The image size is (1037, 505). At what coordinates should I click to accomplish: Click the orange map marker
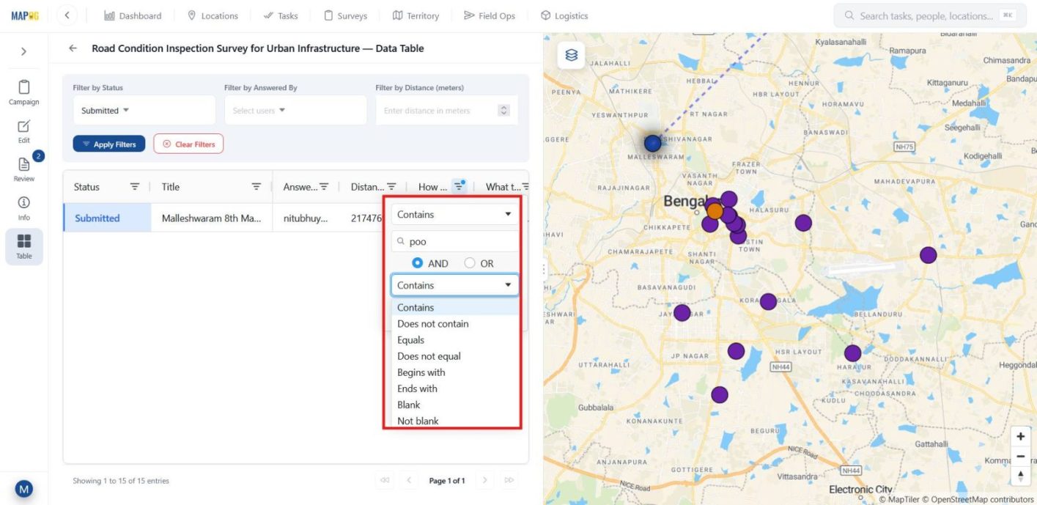tap(715, 211)
